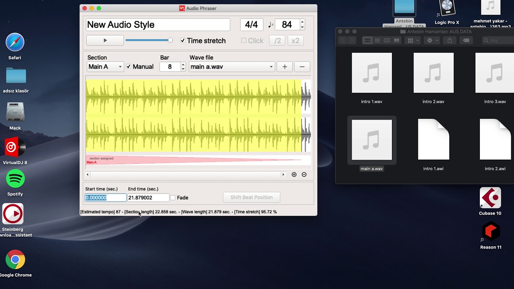Switch Finder to list view
514x289 pixels.
(x=377, y=41)
